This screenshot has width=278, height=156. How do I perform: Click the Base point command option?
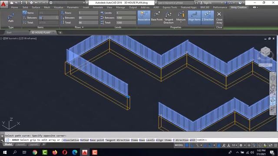97,140
